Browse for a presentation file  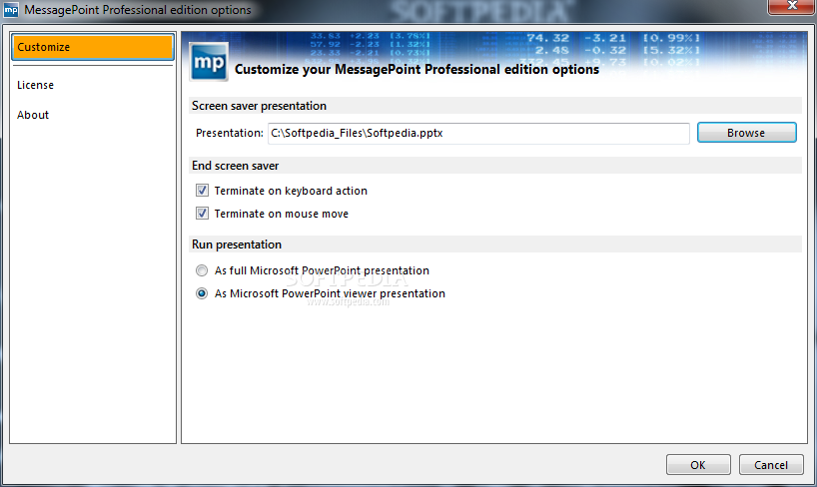click(x=747, y=133)
